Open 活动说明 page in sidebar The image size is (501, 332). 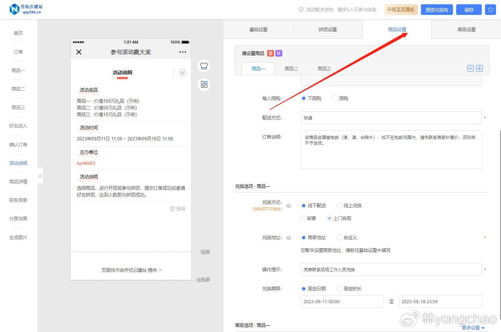point(18,163)
